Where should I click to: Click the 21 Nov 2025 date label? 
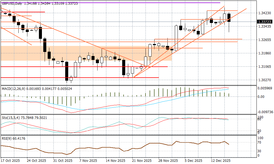pyautogui.click(x=142, y=160)
